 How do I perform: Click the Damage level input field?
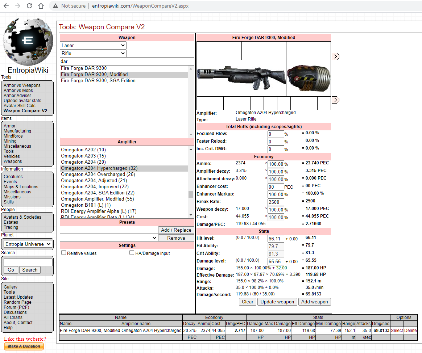[x=276, y=261]
